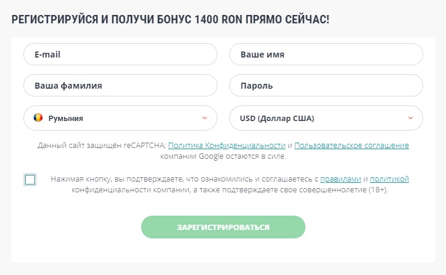
Task: Click the bonus 1400 RON heading text
Action: coord(170,20)
